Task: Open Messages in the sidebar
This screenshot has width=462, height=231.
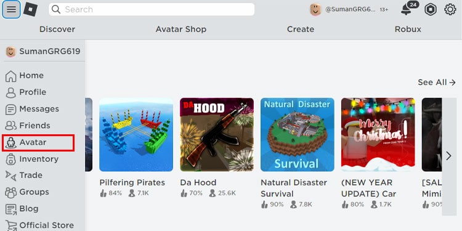Action: tap(32, 109)
